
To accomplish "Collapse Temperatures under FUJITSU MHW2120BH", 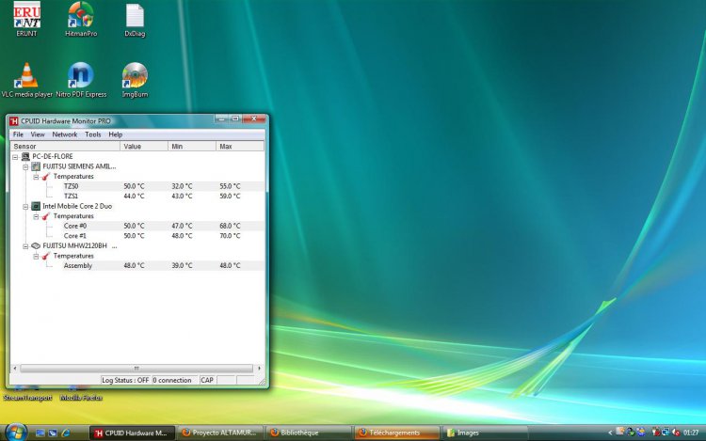I will point(36,257).
